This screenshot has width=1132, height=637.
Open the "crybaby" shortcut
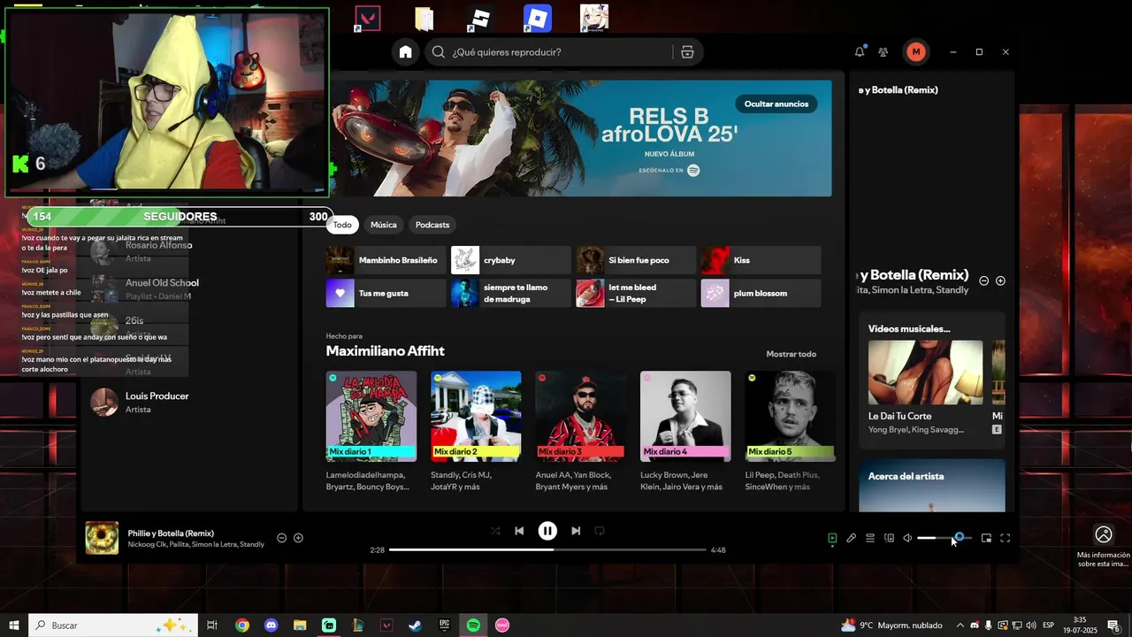coord(510,260)
